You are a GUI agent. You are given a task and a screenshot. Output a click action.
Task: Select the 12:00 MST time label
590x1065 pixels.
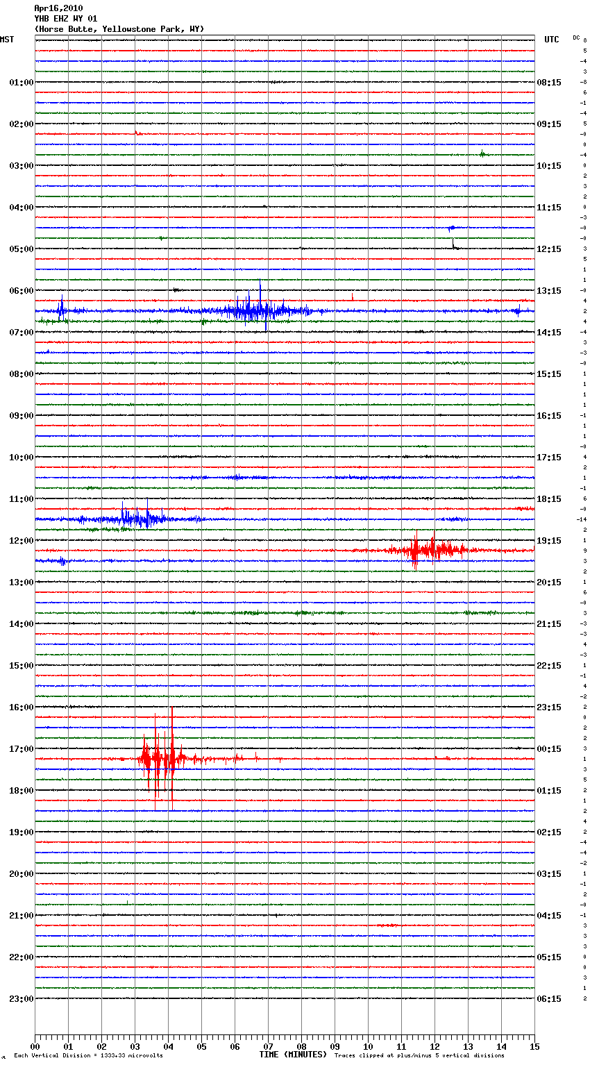[x=22, y=541]
